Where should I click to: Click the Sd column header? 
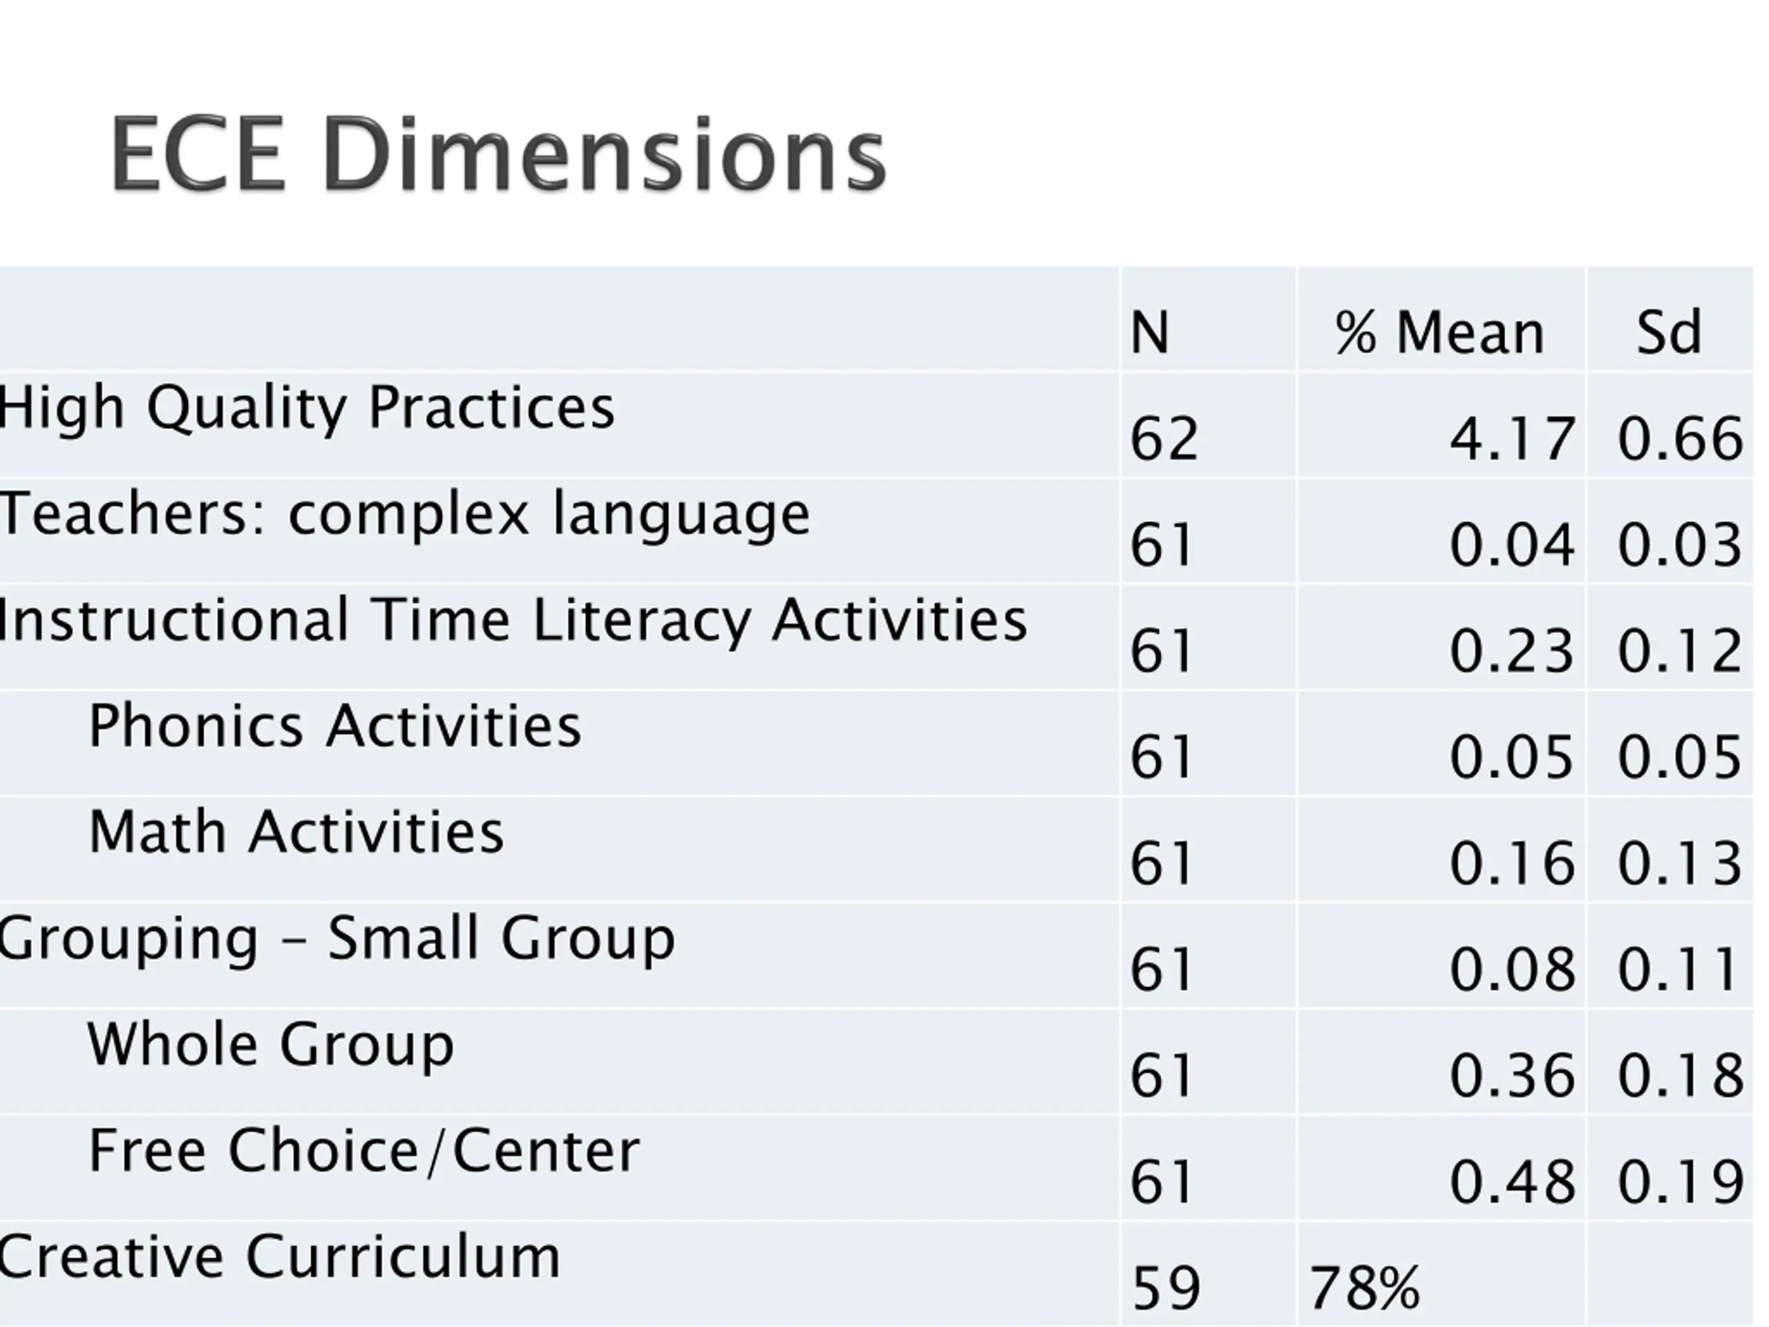[x=1668, y=332]
